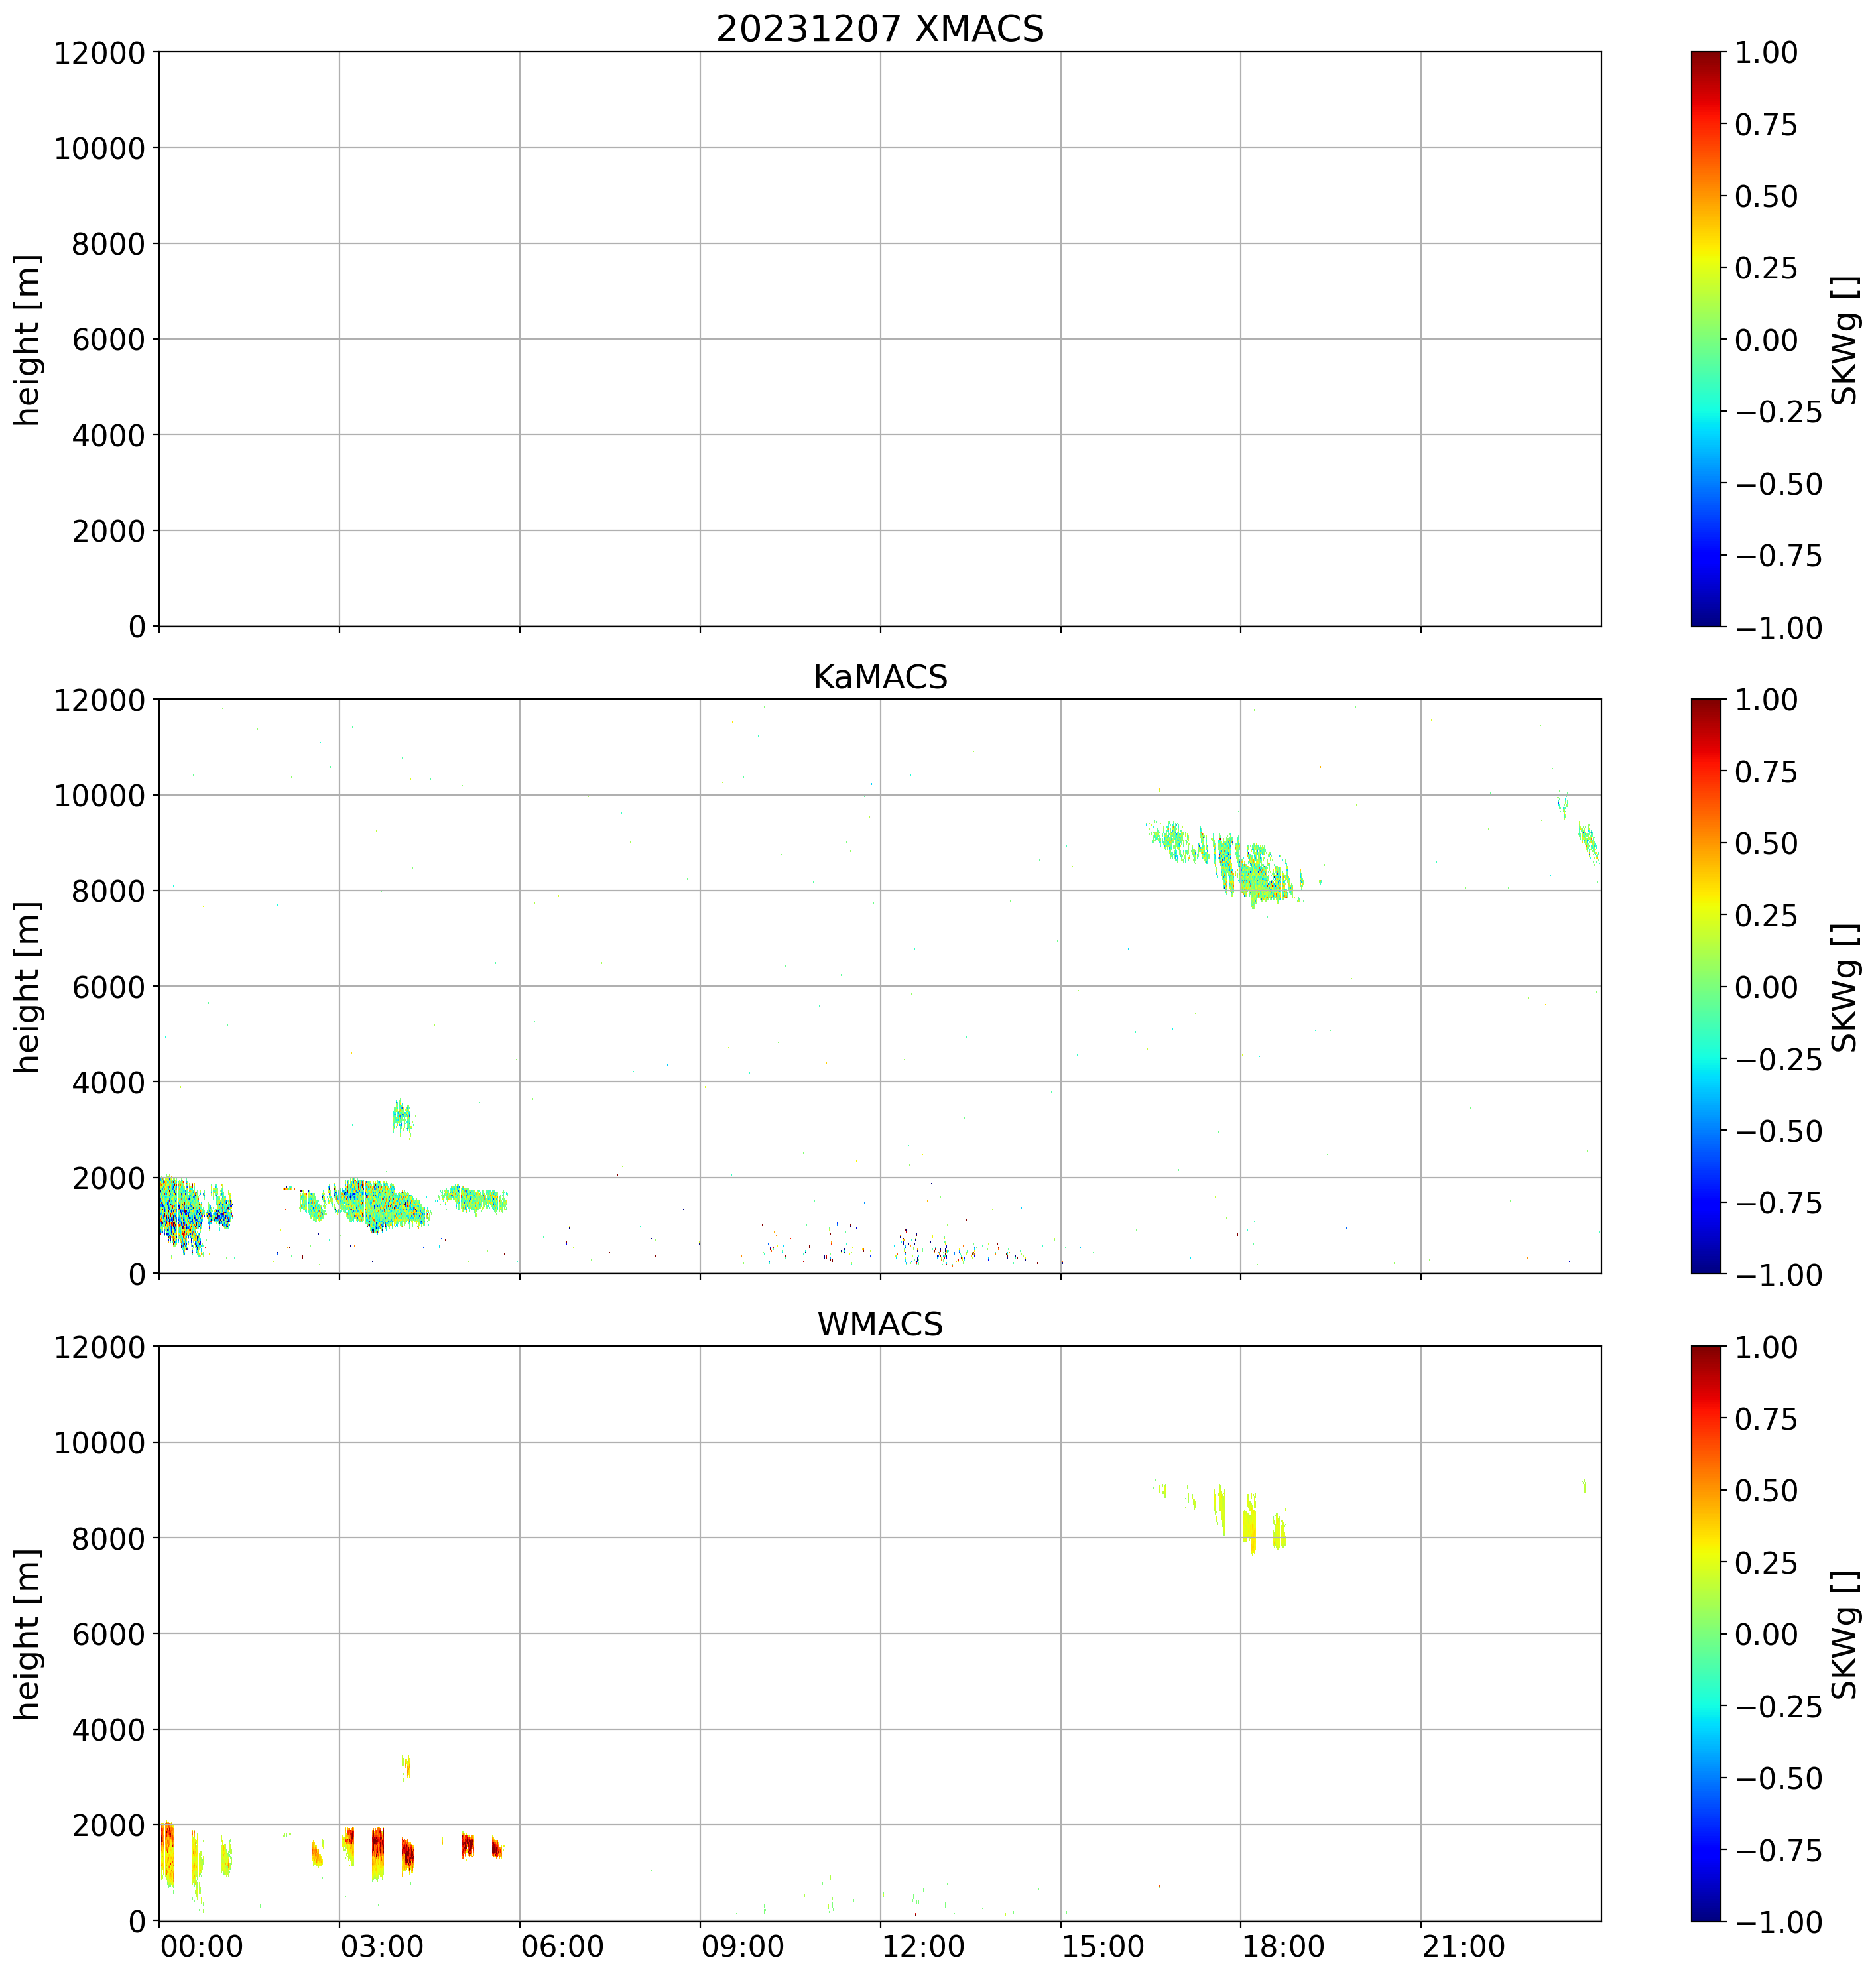1876x1976 pixels.
Task: Click the small cloud at 3000 m in KaMACS
Action: 402,1117
